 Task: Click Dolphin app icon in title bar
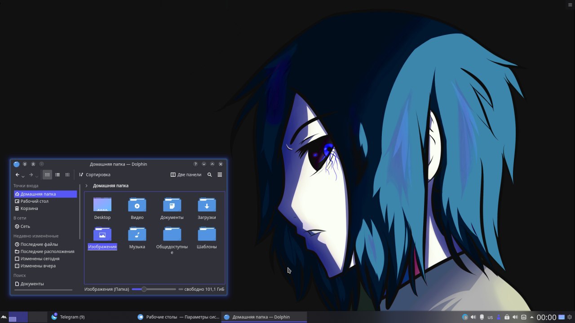17,164
